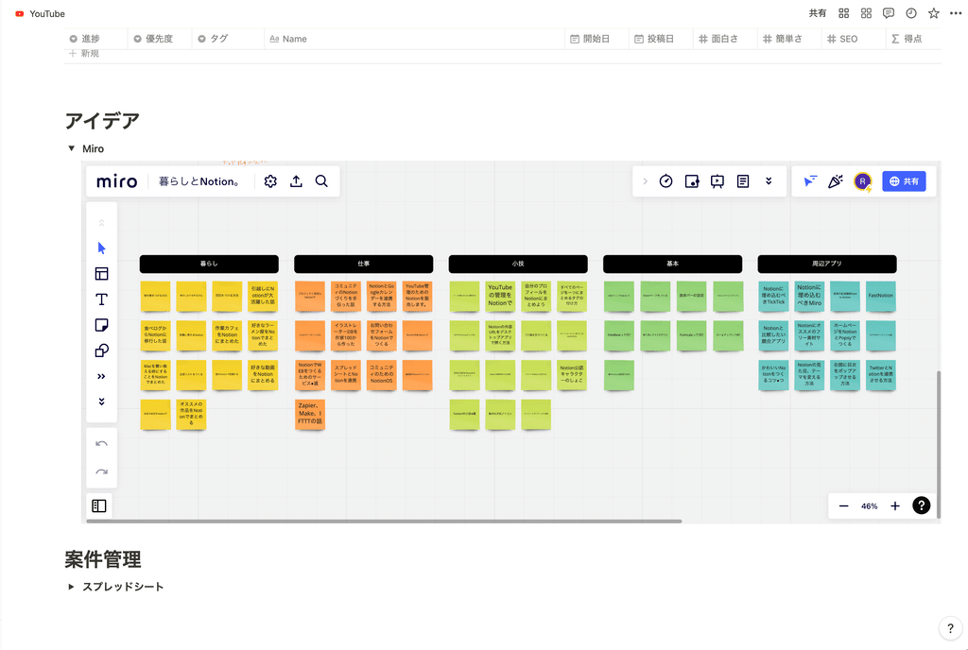Select the Zapier、Make、IFTTT orange sticky
968x650 pixels.
pos(310,414)
